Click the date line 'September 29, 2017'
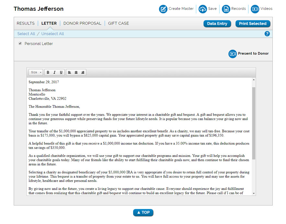 coord(44,82)
